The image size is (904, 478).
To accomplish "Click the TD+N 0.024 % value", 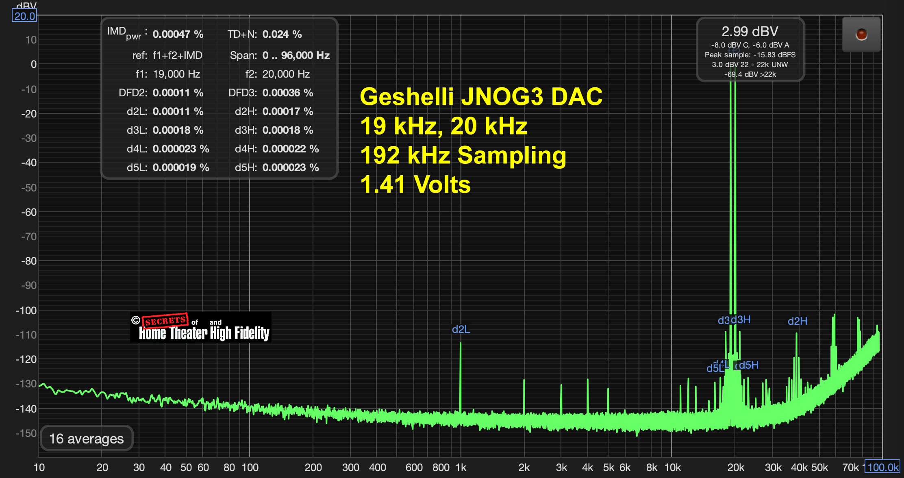I will click(282, 34).
